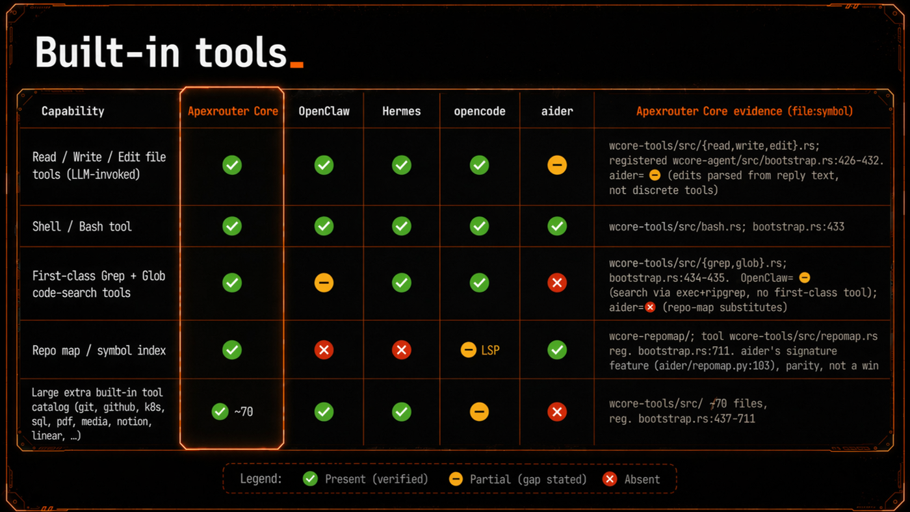This screenshot has height=512, width=910.
Task: Click opencode checkmark in Grep + Glob row
Action: (480, 283)
